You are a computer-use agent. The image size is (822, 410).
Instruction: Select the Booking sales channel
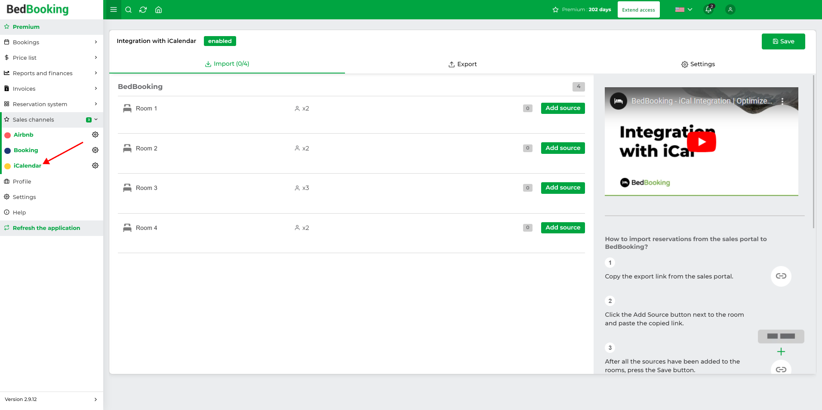26,150
